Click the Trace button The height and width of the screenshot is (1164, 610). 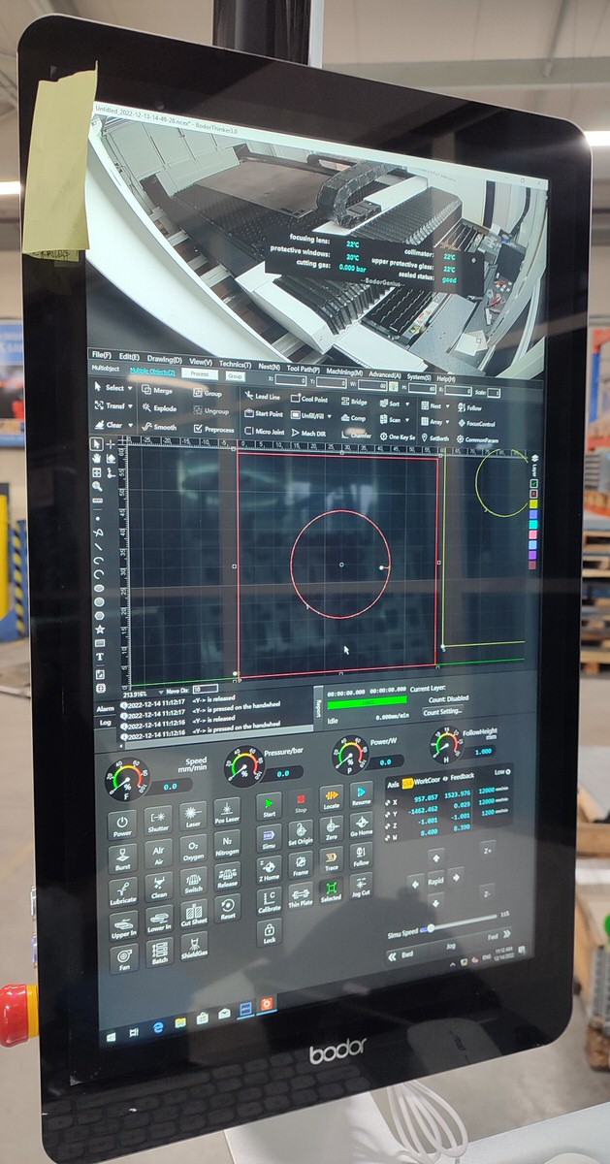tap(332, 860)
